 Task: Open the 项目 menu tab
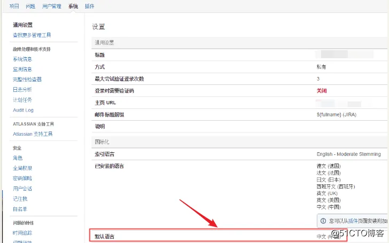[x=14, y=6]
